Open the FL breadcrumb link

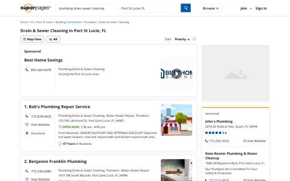(x=32, y=22)
